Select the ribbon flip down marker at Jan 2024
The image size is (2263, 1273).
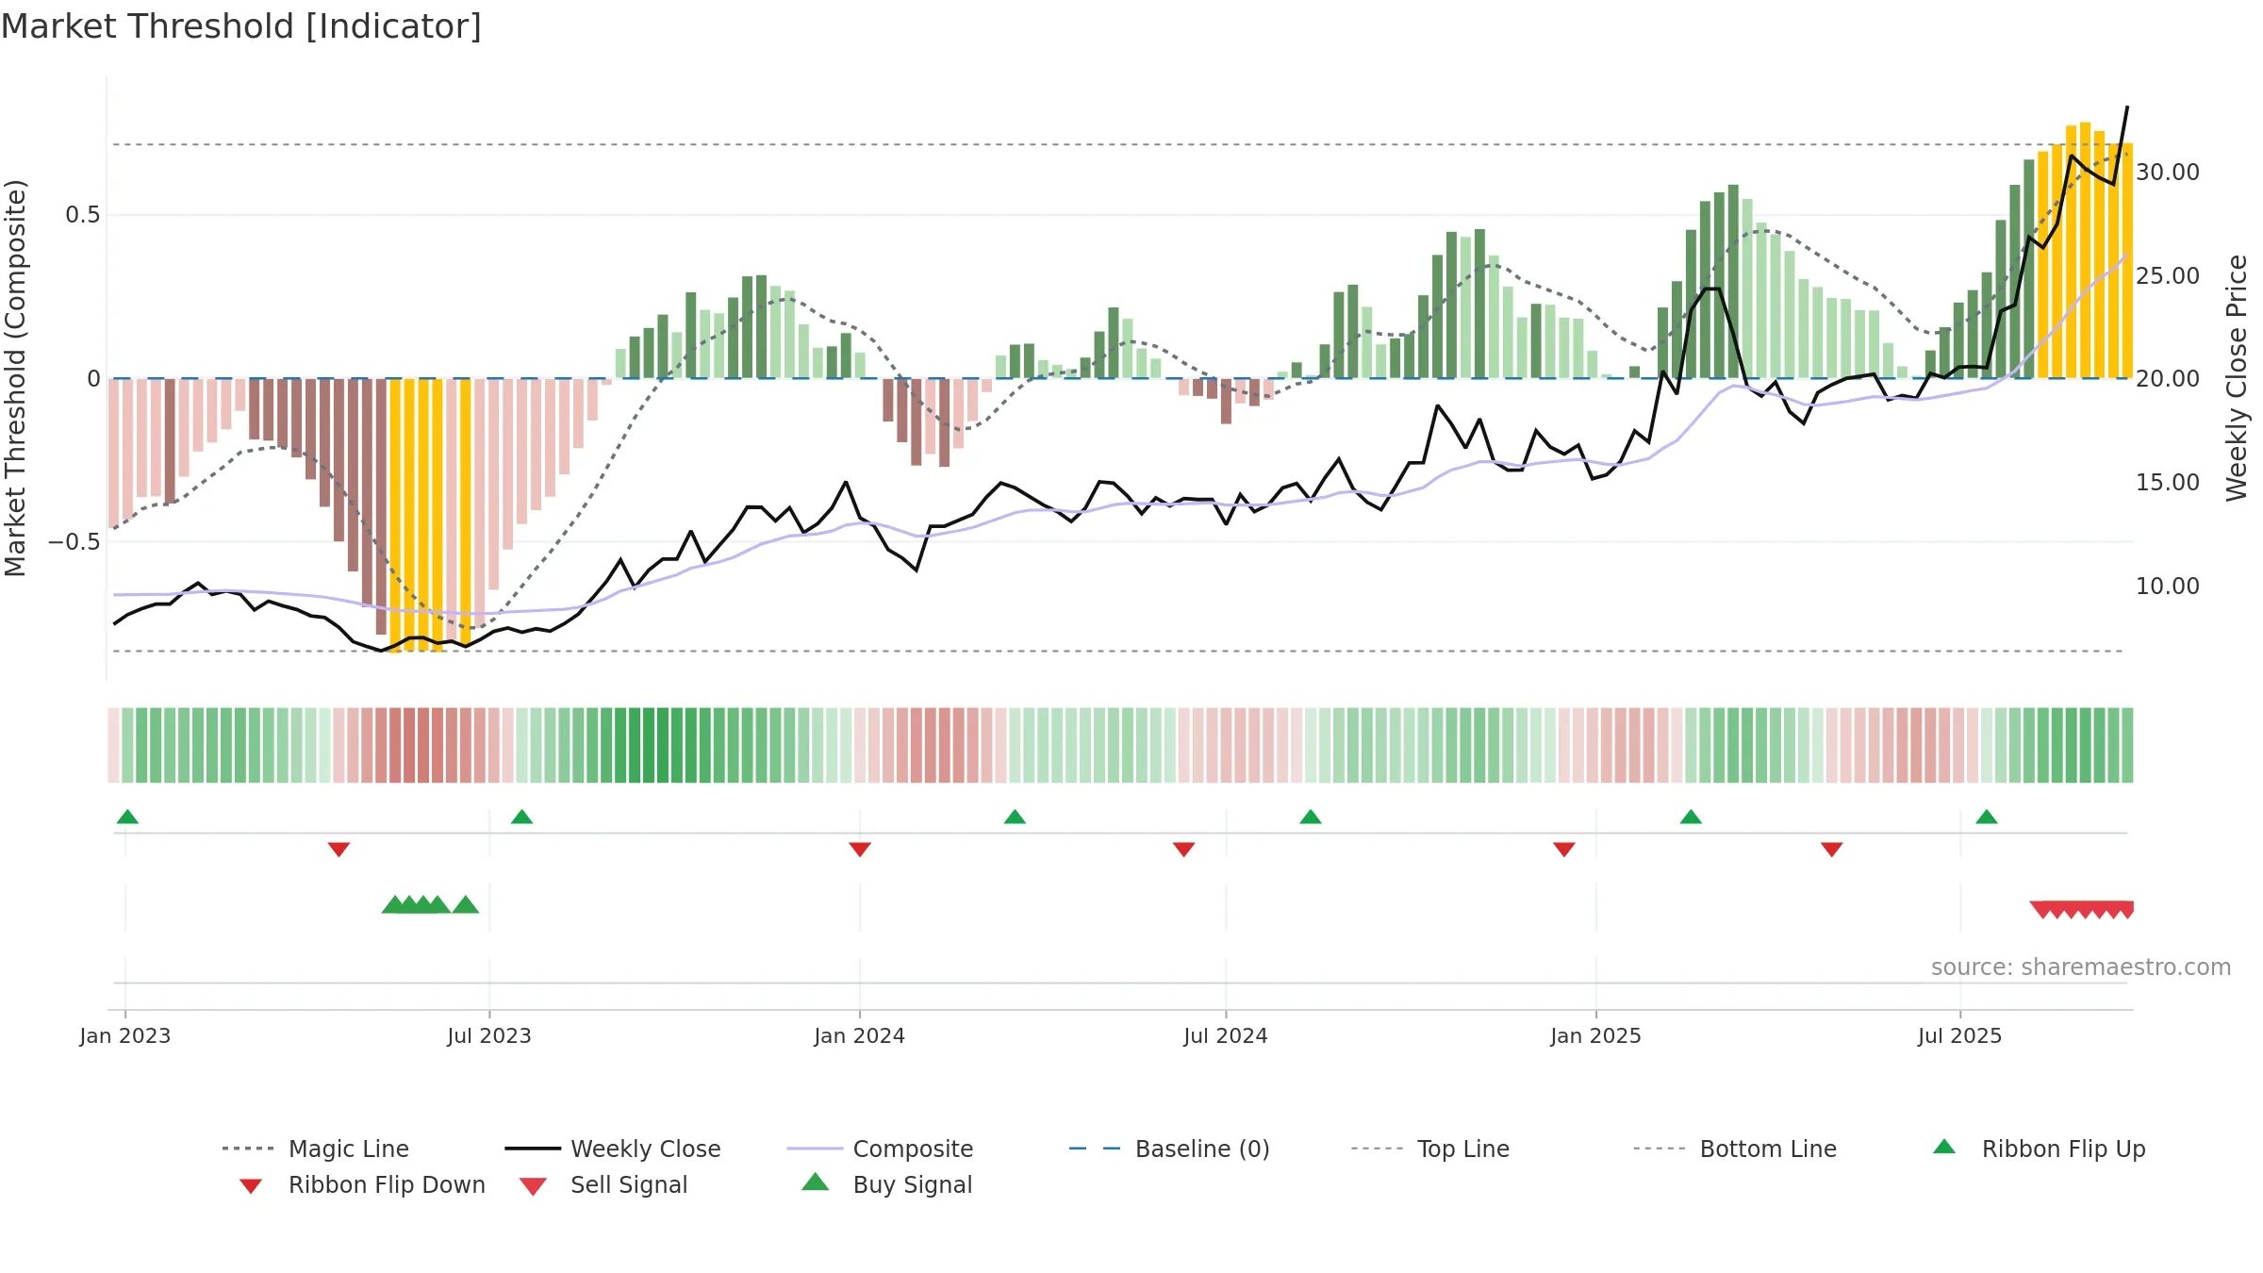click(x=860, y=850)
